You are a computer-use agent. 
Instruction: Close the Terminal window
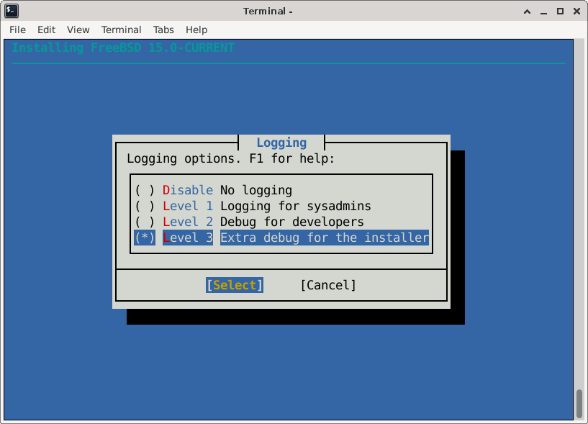[576, 11]
